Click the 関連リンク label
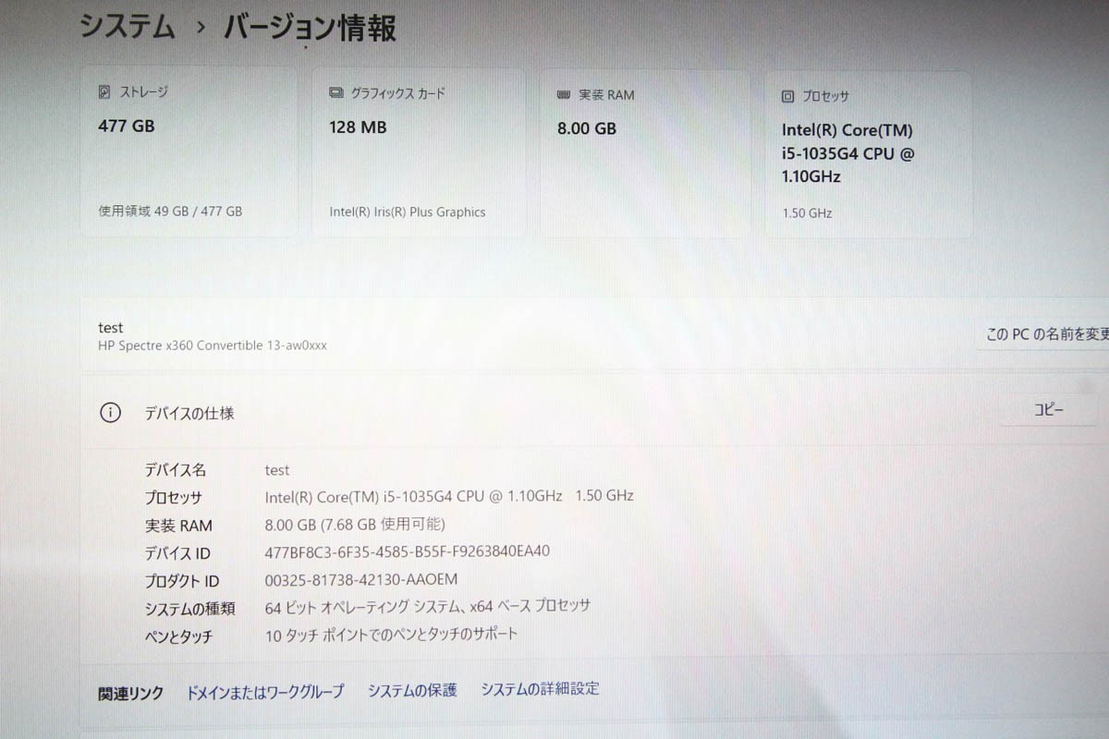 click(x=131, y=693)
